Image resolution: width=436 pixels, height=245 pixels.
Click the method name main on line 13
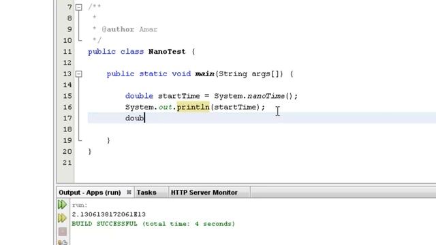[204, 74]
